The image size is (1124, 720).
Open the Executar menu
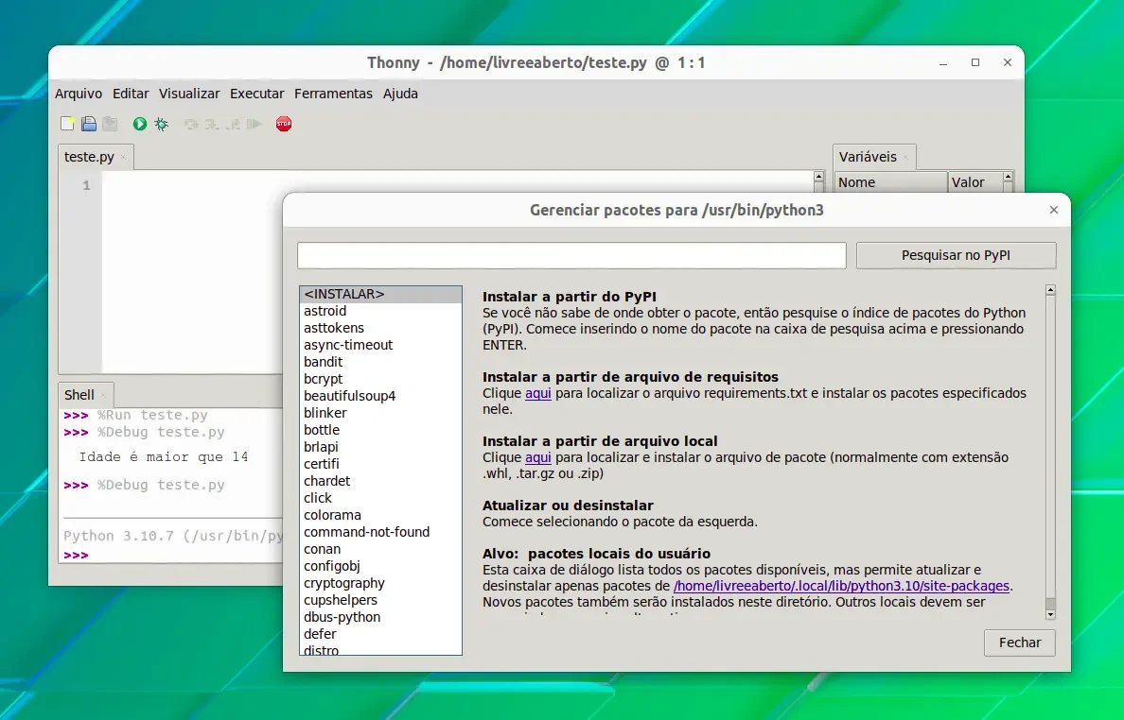pos(256,94)
